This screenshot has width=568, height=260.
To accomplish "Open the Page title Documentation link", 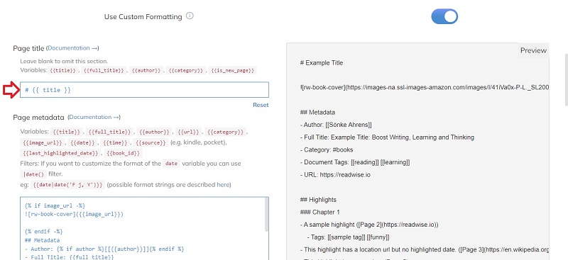I will click(72, 48).
